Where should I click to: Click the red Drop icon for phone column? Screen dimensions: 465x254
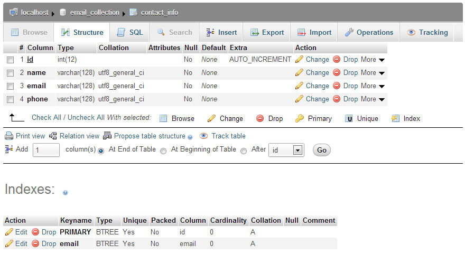point(337,99)
